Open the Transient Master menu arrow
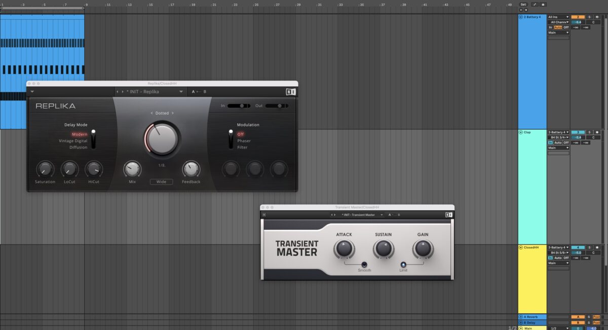 tap(264, 215)
